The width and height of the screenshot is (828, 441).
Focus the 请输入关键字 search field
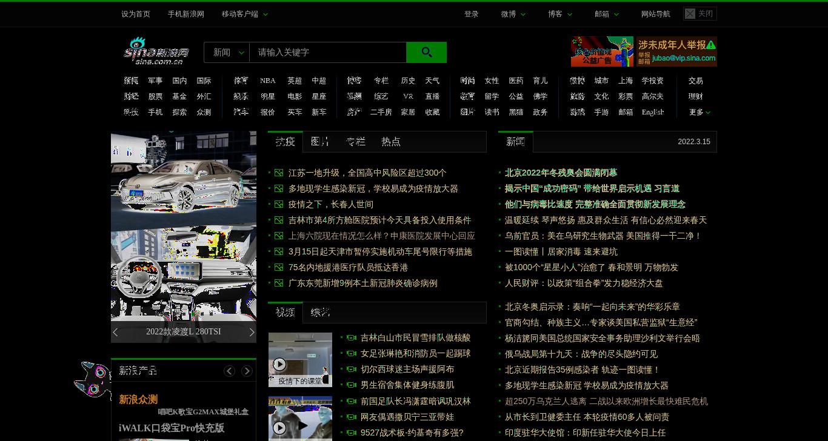click(x=327, y=52)
